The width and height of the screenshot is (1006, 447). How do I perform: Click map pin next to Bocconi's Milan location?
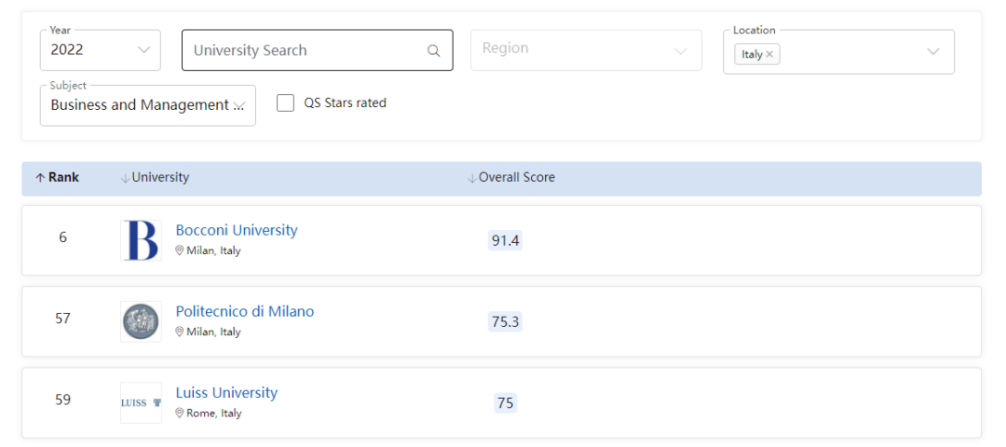point(180,251)
